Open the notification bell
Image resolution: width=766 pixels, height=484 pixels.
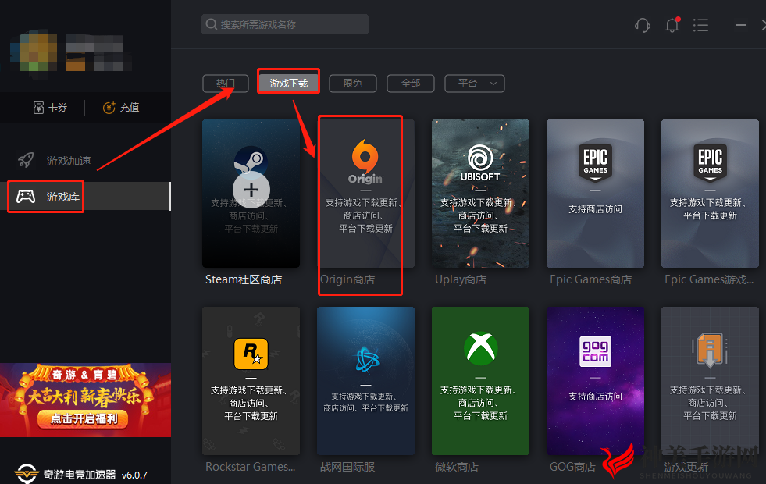pyautogui.click(x=673, y=25)
